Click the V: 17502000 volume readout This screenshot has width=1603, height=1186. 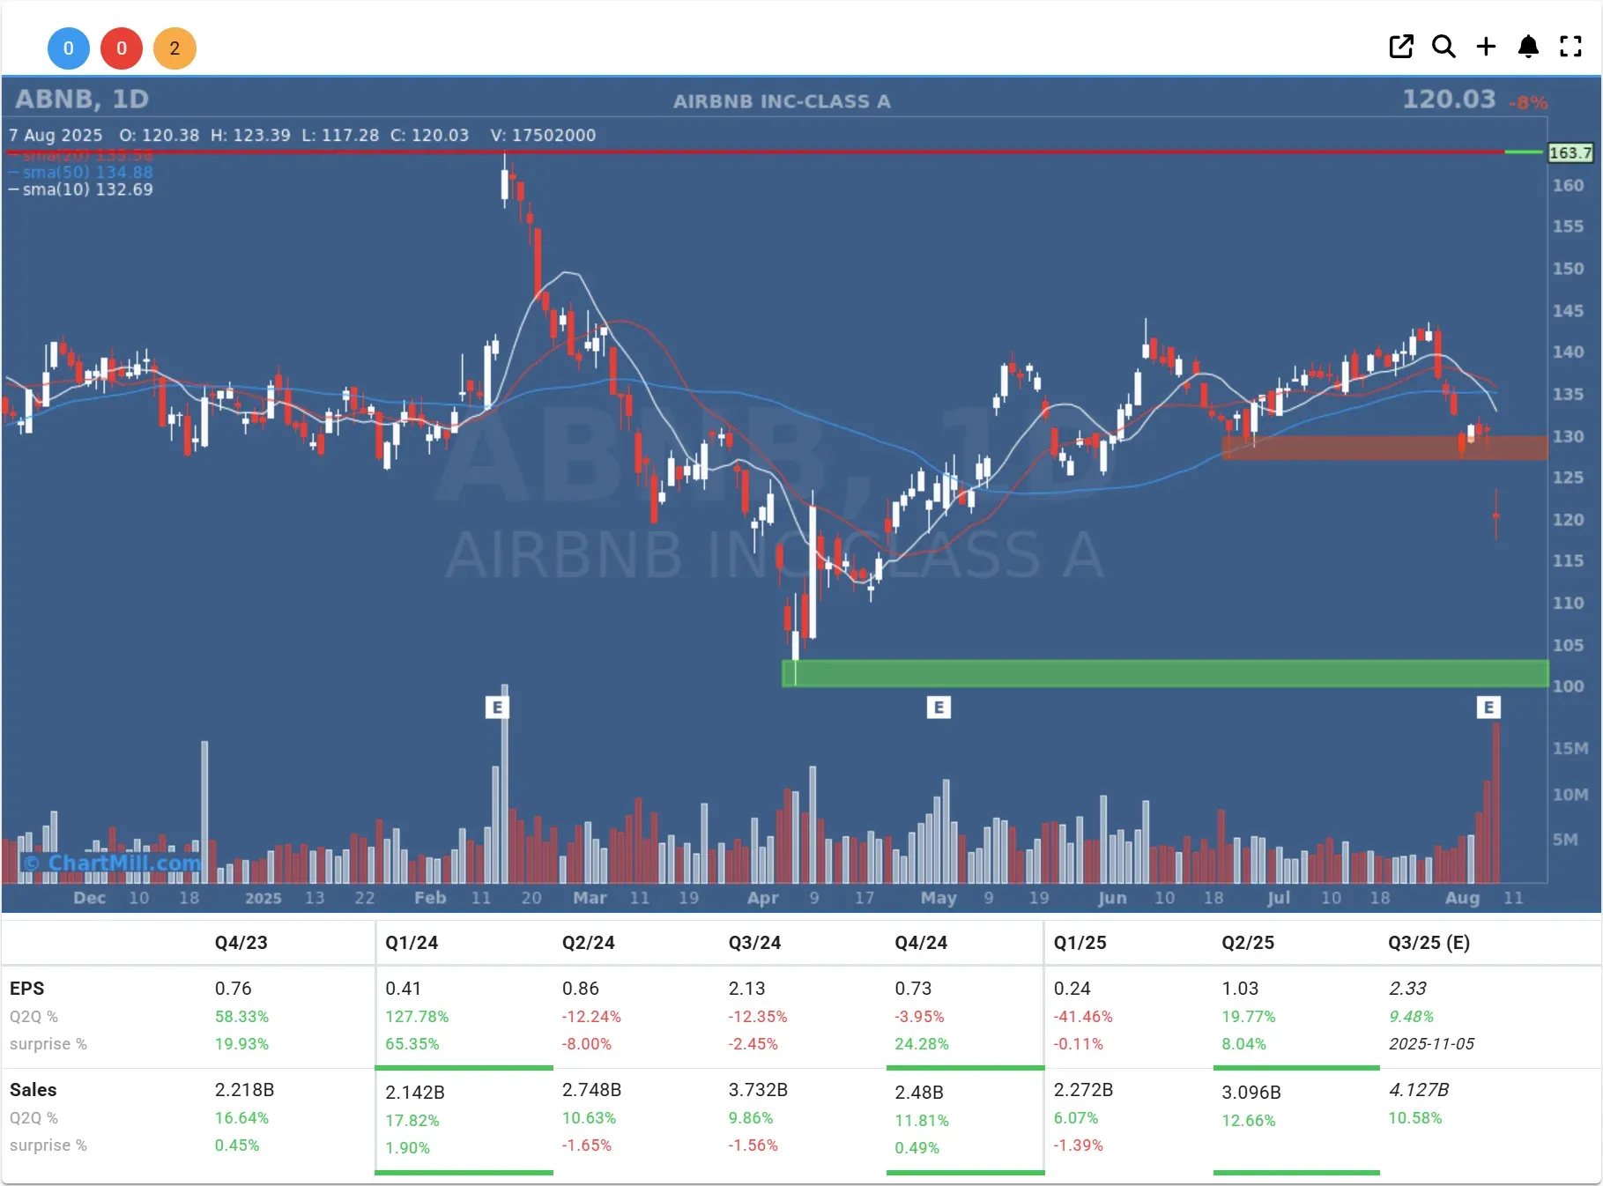pos(543,136)
